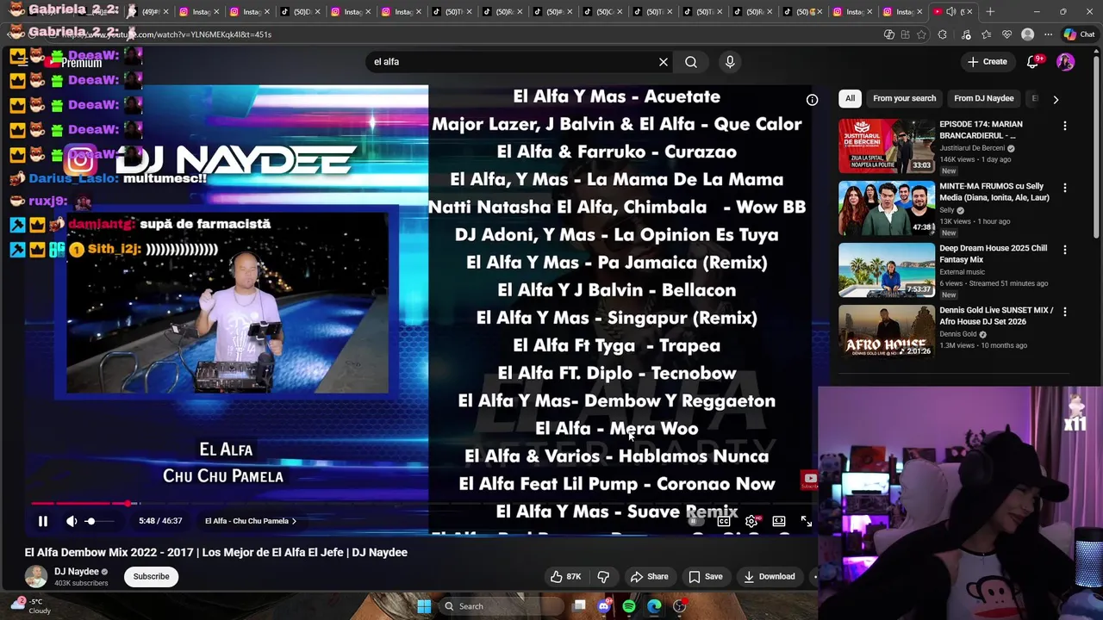Open the DJ Naydee channel avatar
Image resolution: width=1103 pixels, height=620 pixels.
pos(36,576)
